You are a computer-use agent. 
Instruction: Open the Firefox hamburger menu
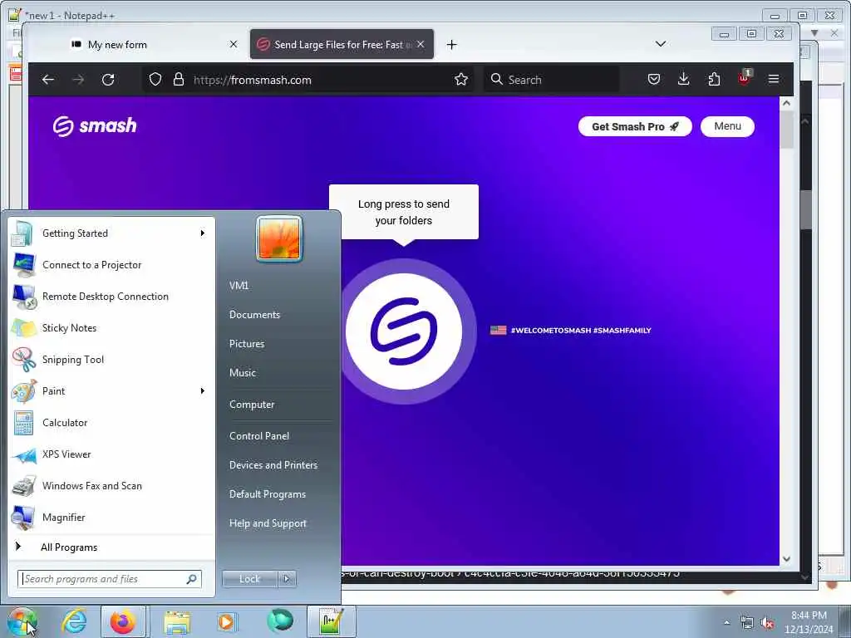774,80
